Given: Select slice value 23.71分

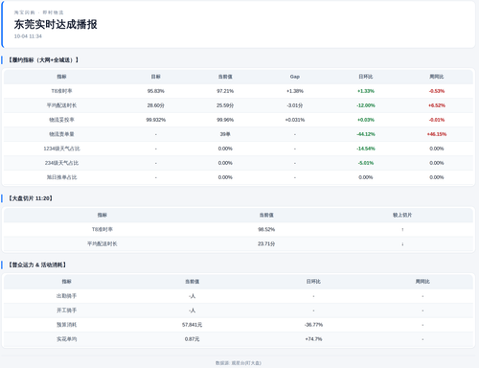Looking at the screenshot, I should pos(266,243).
